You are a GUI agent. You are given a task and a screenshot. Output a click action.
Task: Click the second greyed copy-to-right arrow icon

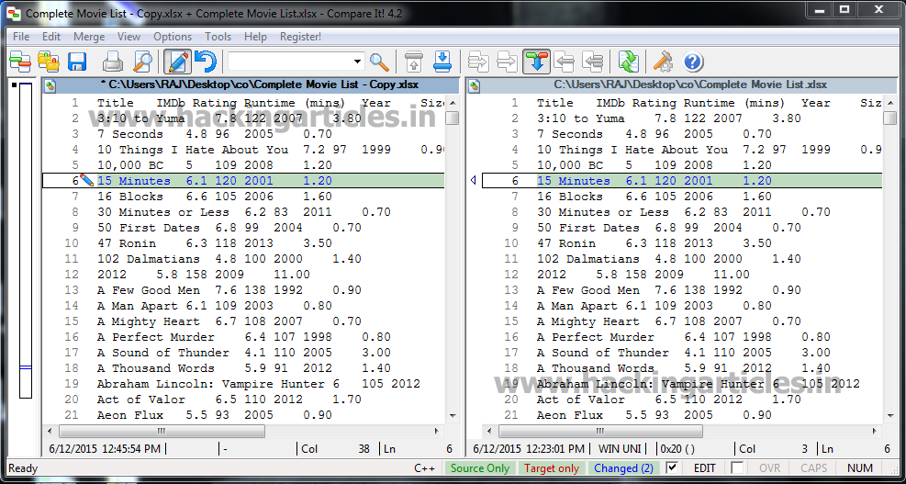508,62
